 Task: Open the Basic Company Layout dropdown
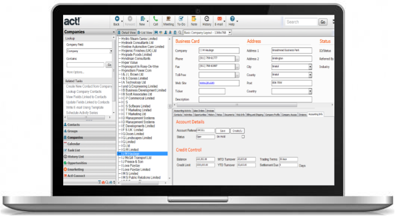point(230,33)
